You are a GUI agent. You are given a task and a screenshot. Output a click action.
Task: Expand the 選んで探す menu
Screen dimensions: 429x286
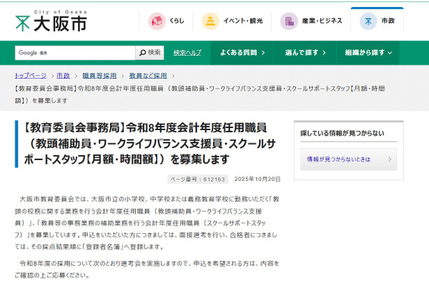tap(305, 53)
